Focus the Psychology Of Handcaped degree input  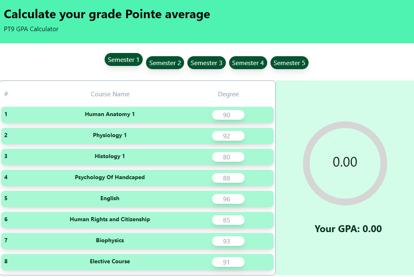coord(228,178)
